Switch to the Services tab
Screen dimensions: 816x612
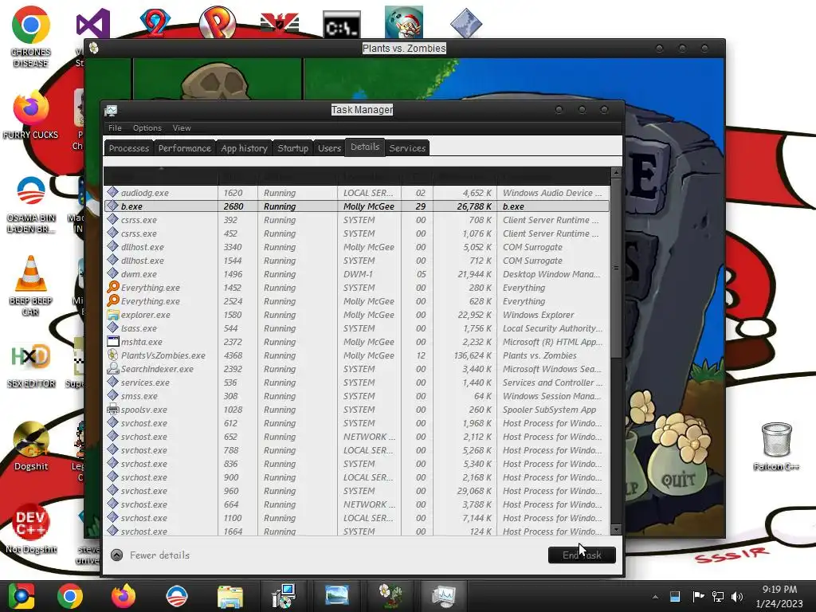407,148
